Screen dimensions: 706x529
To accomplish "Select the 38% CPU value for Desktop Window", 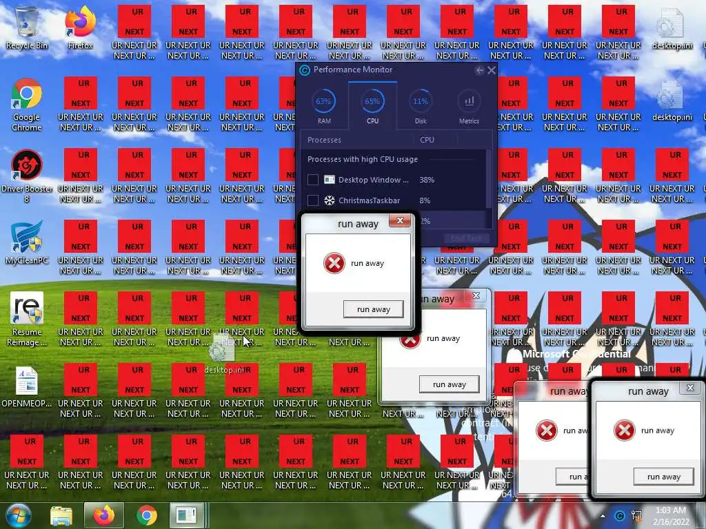I will [x=427, y=180].
